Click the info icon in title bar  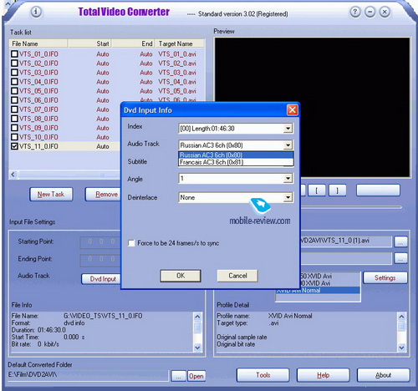36,12
